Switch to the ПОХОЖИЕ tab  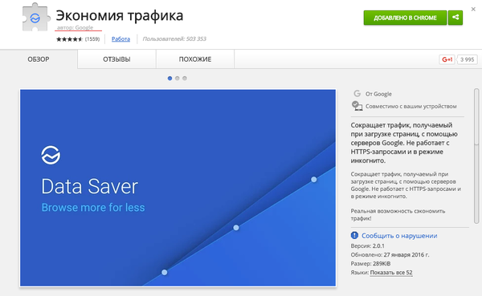(195, 59)
